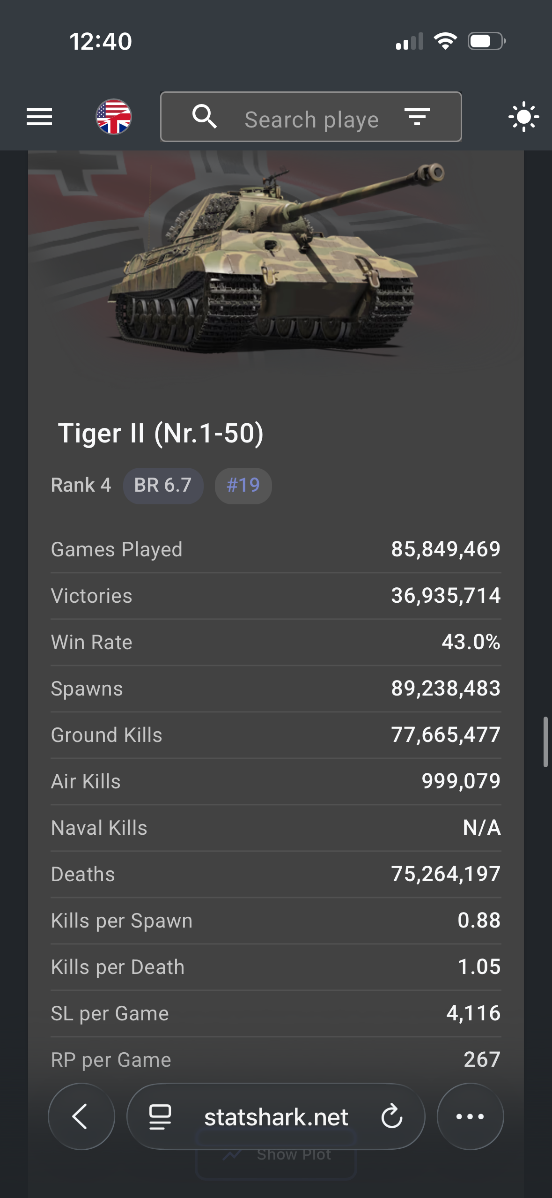Viewport: 552px width, 1198px height.
Task: Focus the Search player input field
Action: coord(311,120)
